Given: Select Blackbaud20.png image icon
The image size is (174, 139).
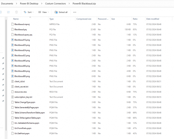Looking at the screenshot, I should [13, 45].
